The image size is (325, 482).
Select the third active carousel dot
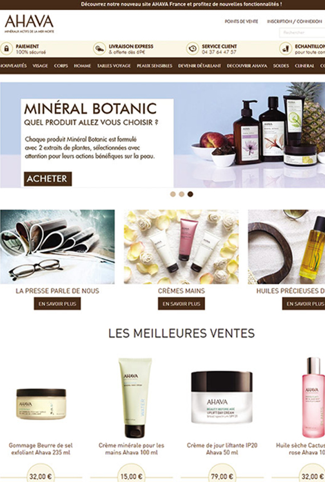pos(190,194)
